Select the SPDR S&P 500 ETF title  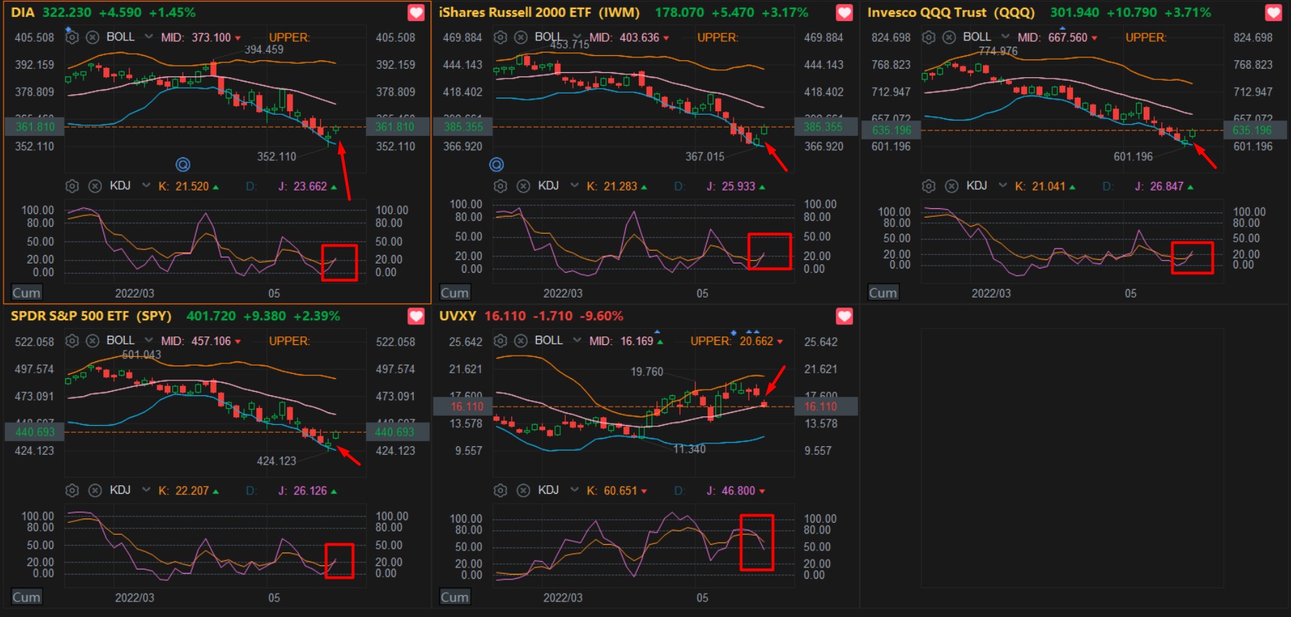(91, 316)
